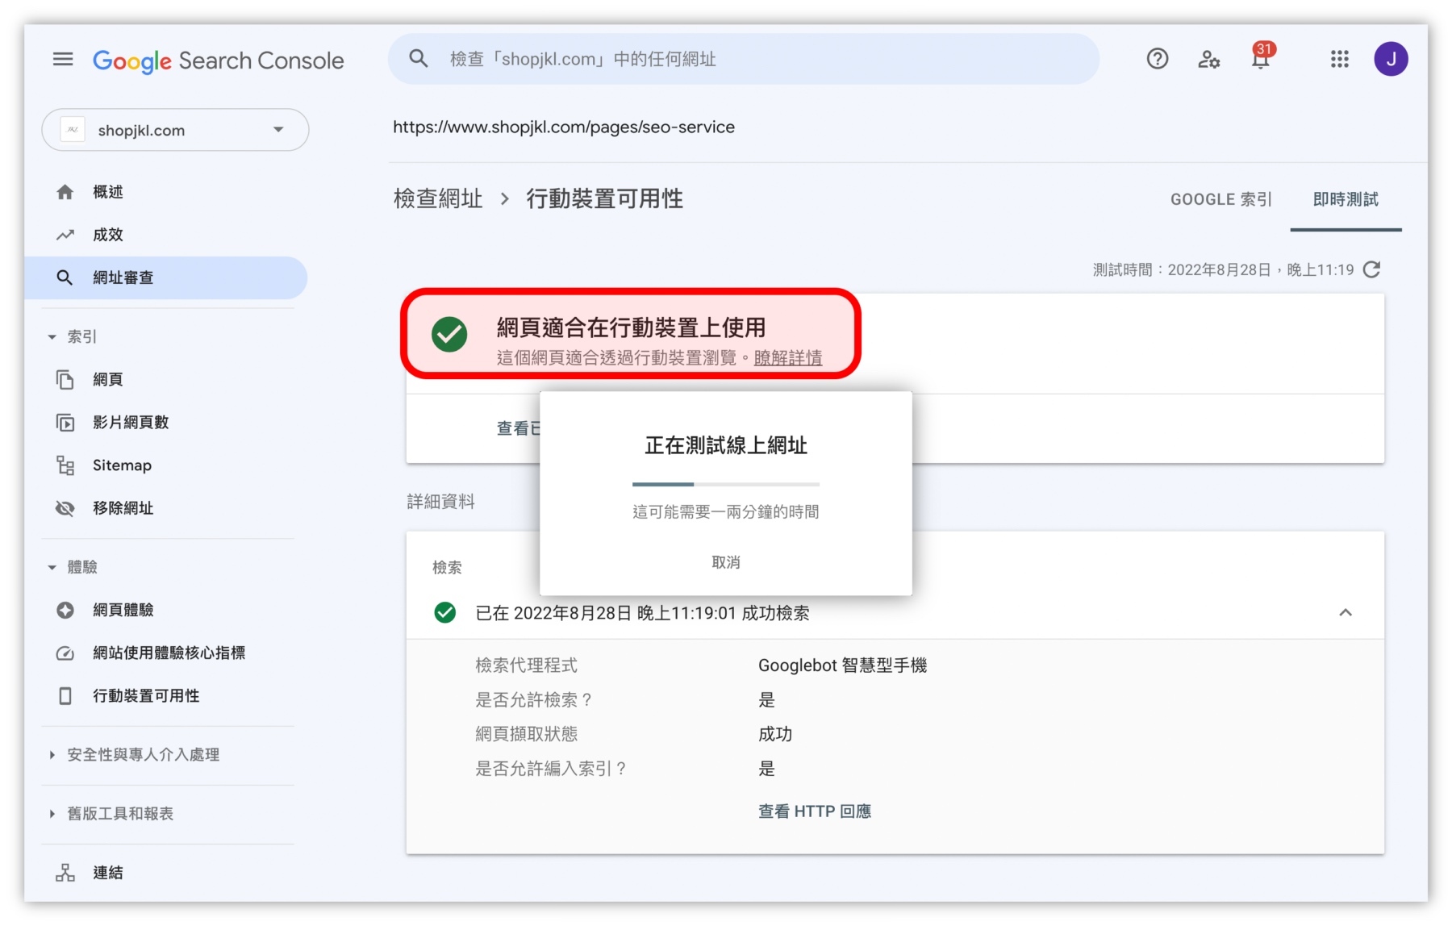Open the Google apps grid
This screenshot has width=1452, height=926.
(1338, 59)
